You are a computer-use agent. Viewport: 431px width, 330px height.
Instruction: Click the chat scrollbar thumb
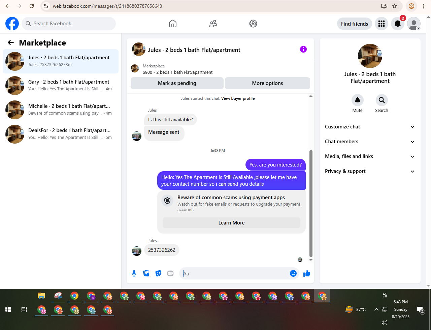(x=311, y=203)
